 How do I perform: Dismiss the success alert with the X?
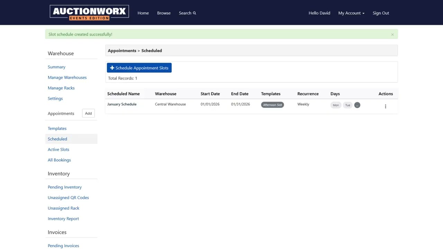pos(392,34)
